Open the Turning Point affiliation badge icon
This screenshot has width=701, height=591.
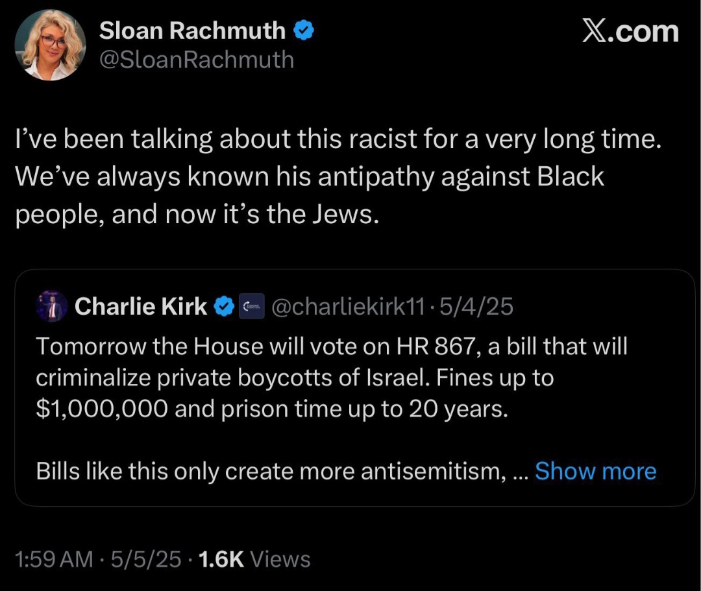pos(251,306)
